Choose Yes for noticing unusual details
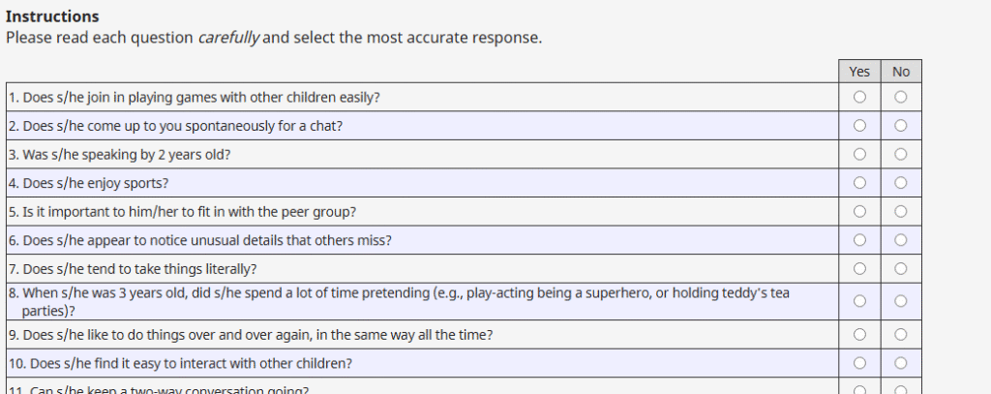The image size is (991, 394). (x=858, y=239)
